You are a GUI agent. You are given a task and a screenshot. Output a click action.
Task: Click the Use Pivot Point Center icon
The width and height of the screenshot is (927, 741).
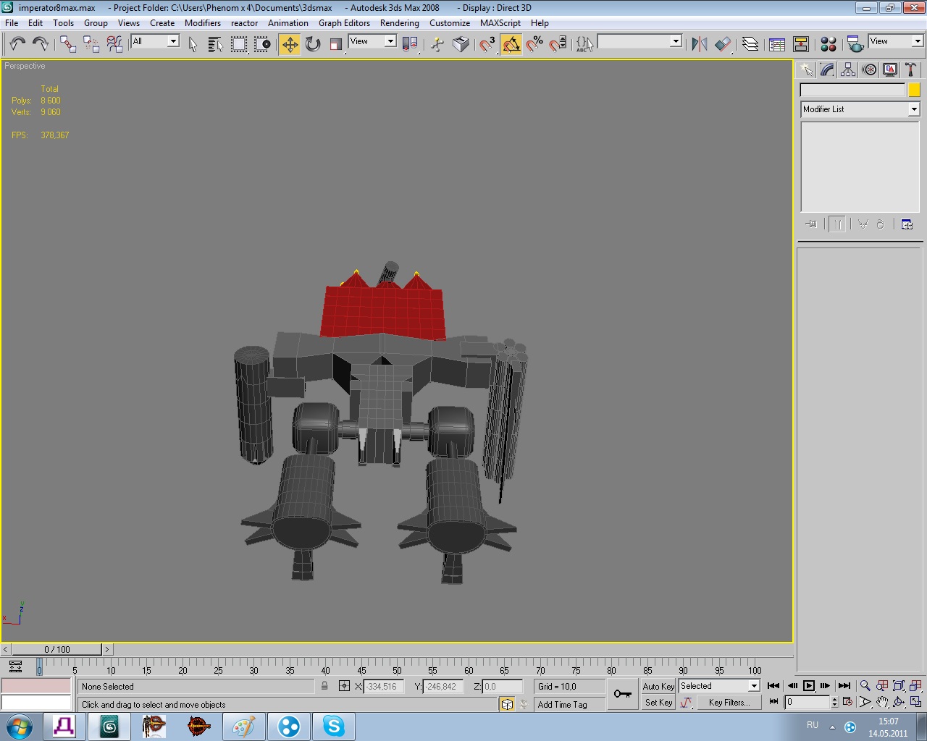click(x=410, y=44)
